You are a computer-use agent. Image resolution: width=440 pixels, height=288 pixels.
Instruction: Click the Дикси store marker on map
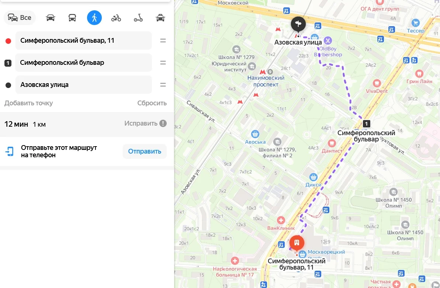313,177
